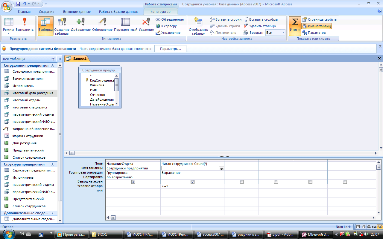Open Access help question mark icon
This screenshot has width=383, height=239.
coord(380,11)
